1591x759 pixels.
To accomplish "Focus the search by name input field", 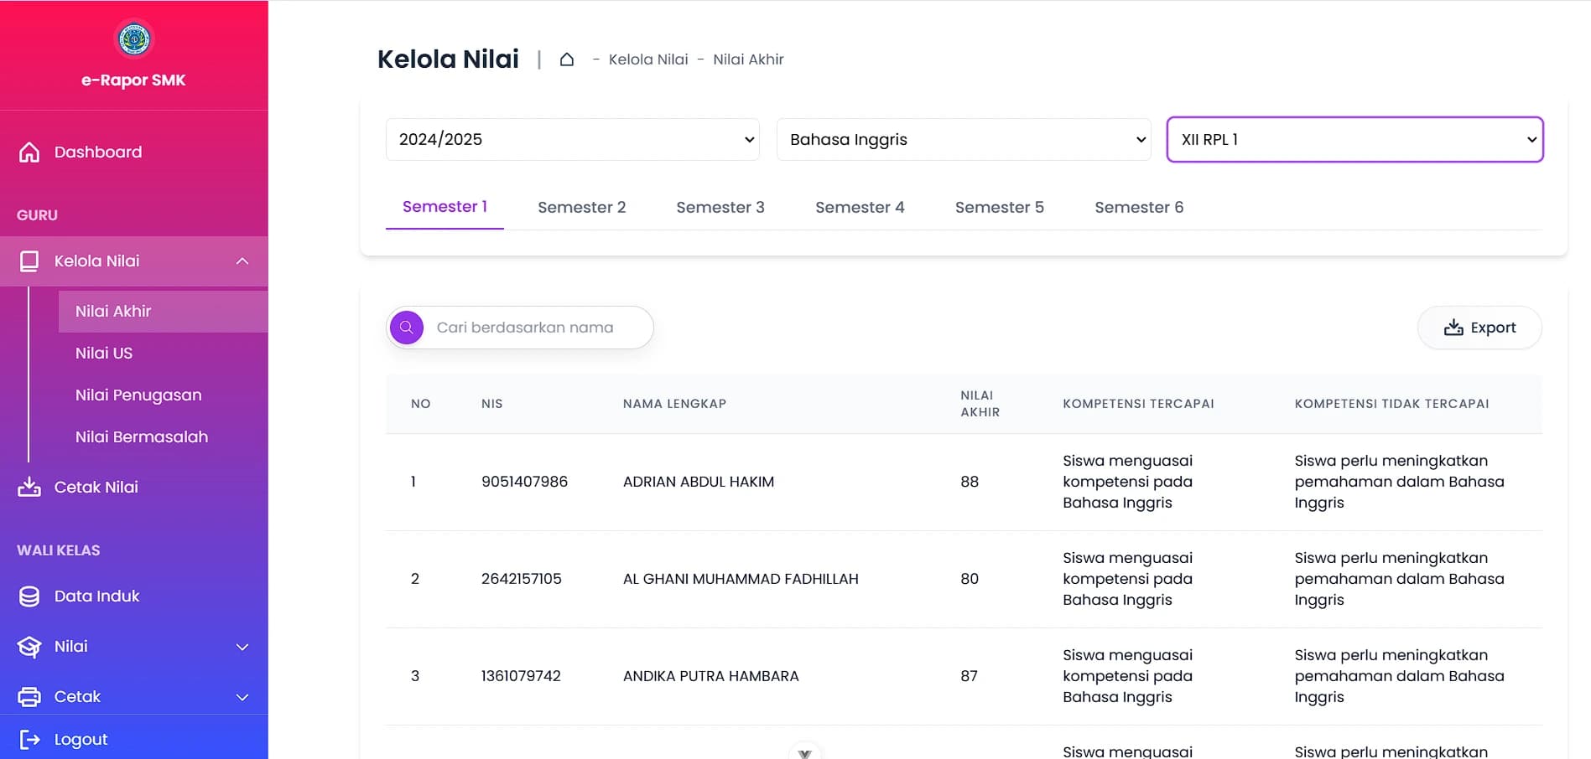I will tap(537, 328).
